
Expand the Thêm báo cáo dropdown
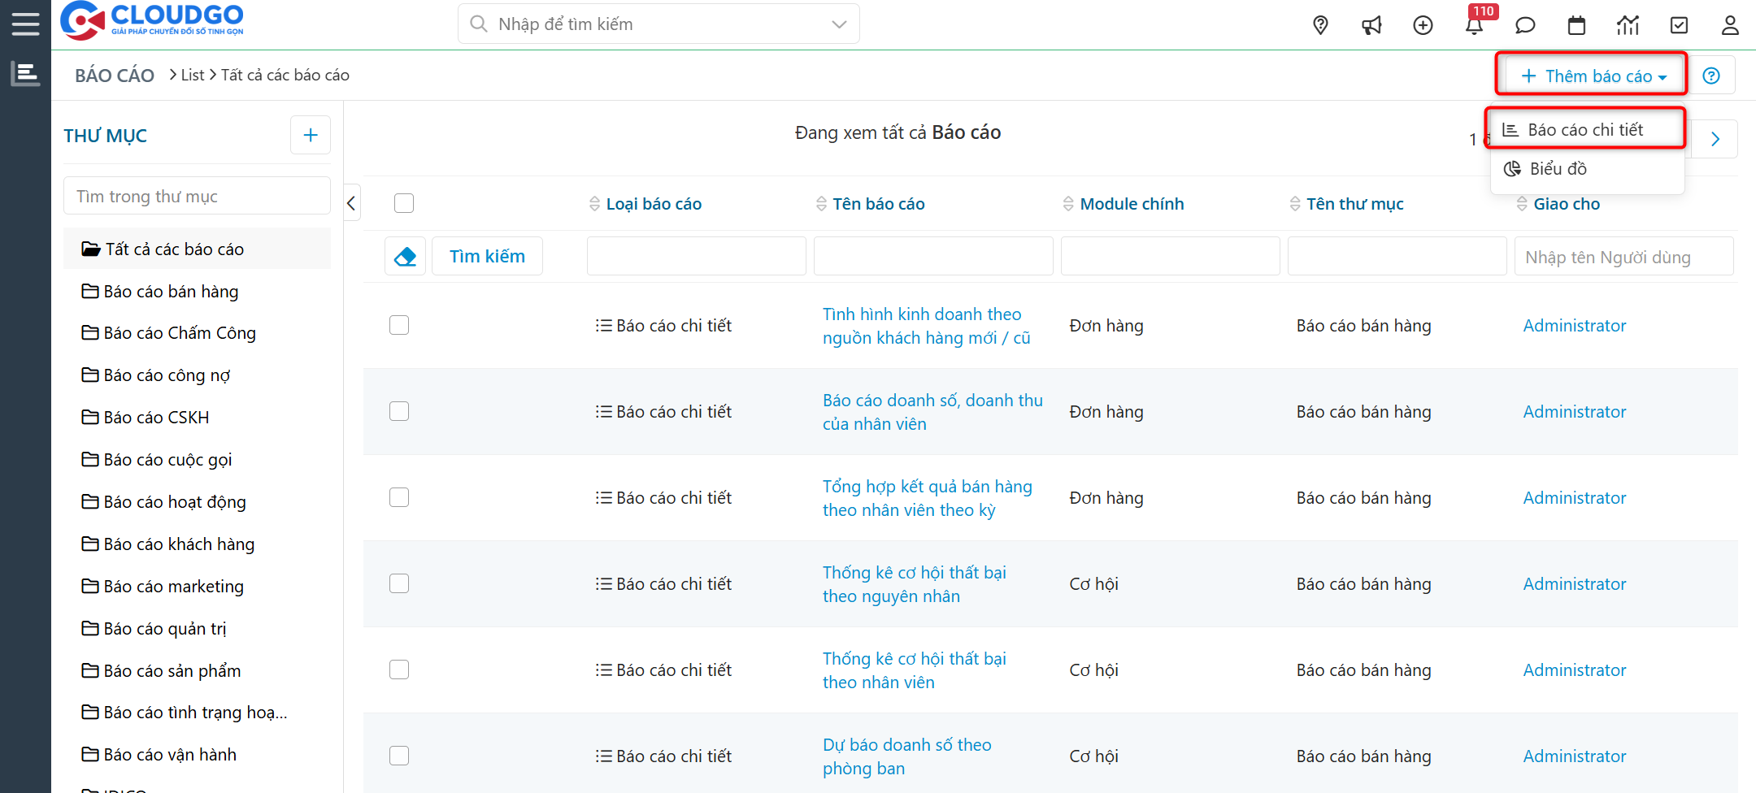pyautogui.click(x=1593, y=76)
